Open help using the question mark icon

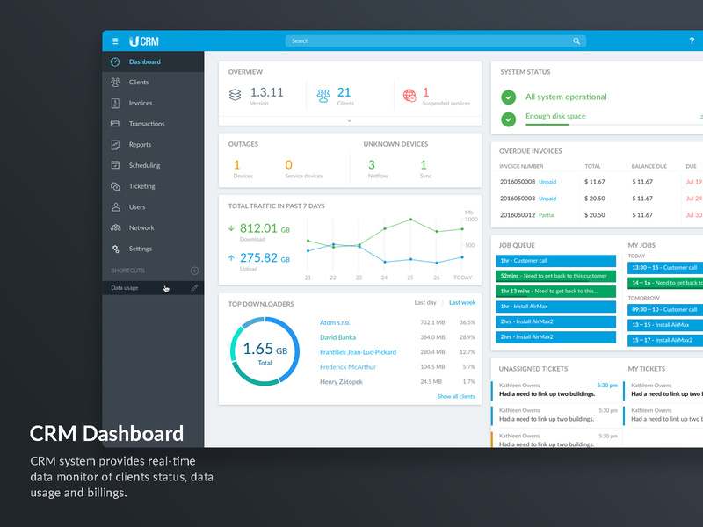[692, 40]
